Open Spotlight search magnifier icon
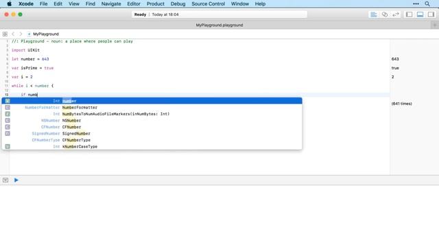The height and width of the screenshot is (247, 439). (427, 4)
